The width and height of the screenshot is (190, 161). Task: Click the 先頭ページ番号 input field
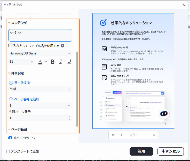pyautogui.click(x=40, y=118)
